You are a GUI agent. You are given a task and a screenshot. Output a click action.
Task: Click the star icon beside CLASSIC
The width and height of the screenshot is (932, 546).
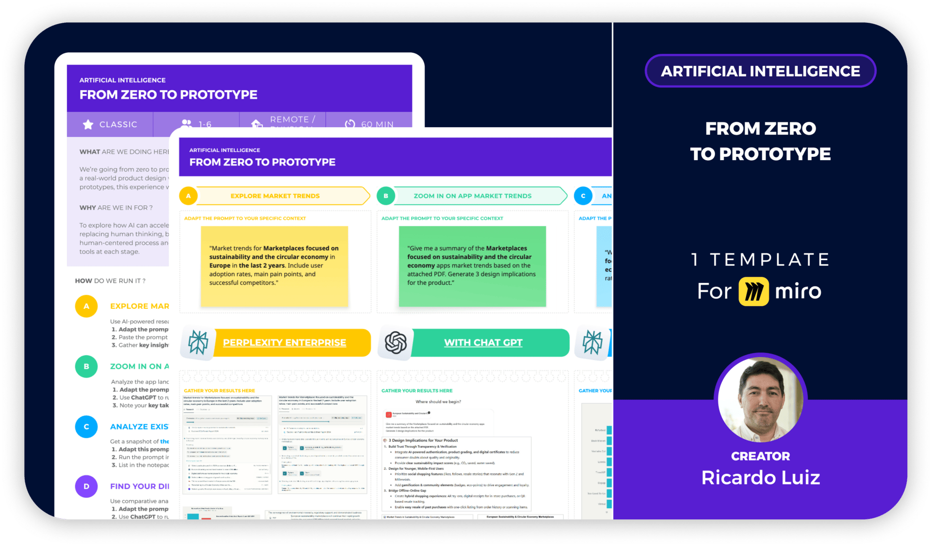88,124
